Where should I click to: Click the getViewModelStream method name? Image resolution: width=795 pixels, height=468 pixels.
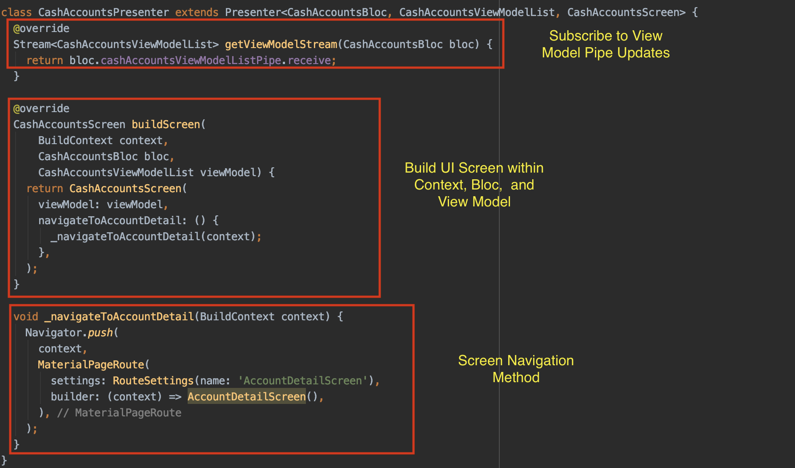point(281,44)
